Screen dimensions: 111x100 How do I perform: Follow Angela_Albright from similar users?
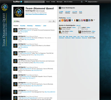click(x=74, y=27)
